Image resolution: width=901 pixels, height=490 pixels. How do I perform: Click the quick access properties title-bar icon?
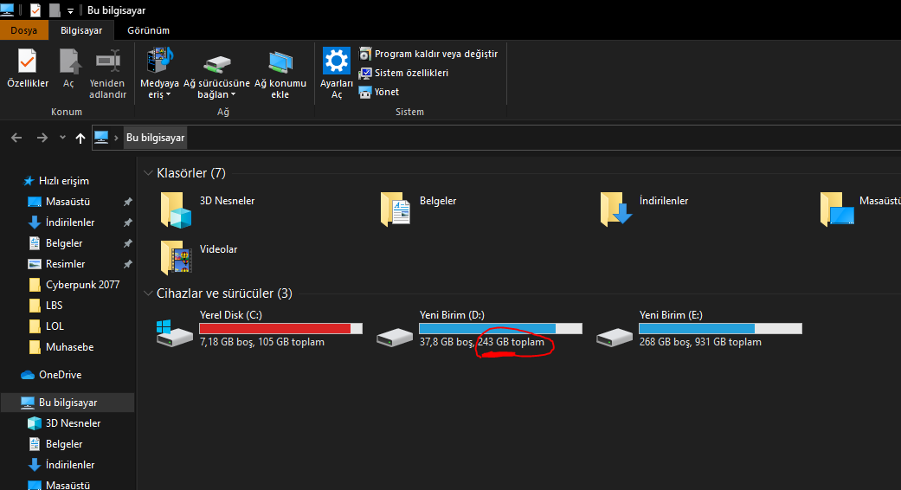35,10
